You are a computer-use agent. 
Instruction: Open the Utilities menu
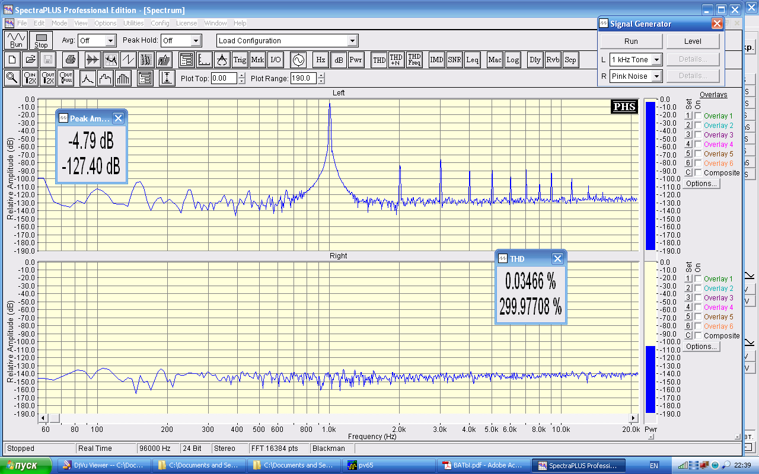click(x=133, y=23)
